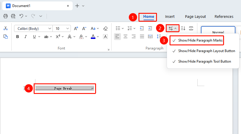Open underline style dropdown arrow

click(39, 37)
